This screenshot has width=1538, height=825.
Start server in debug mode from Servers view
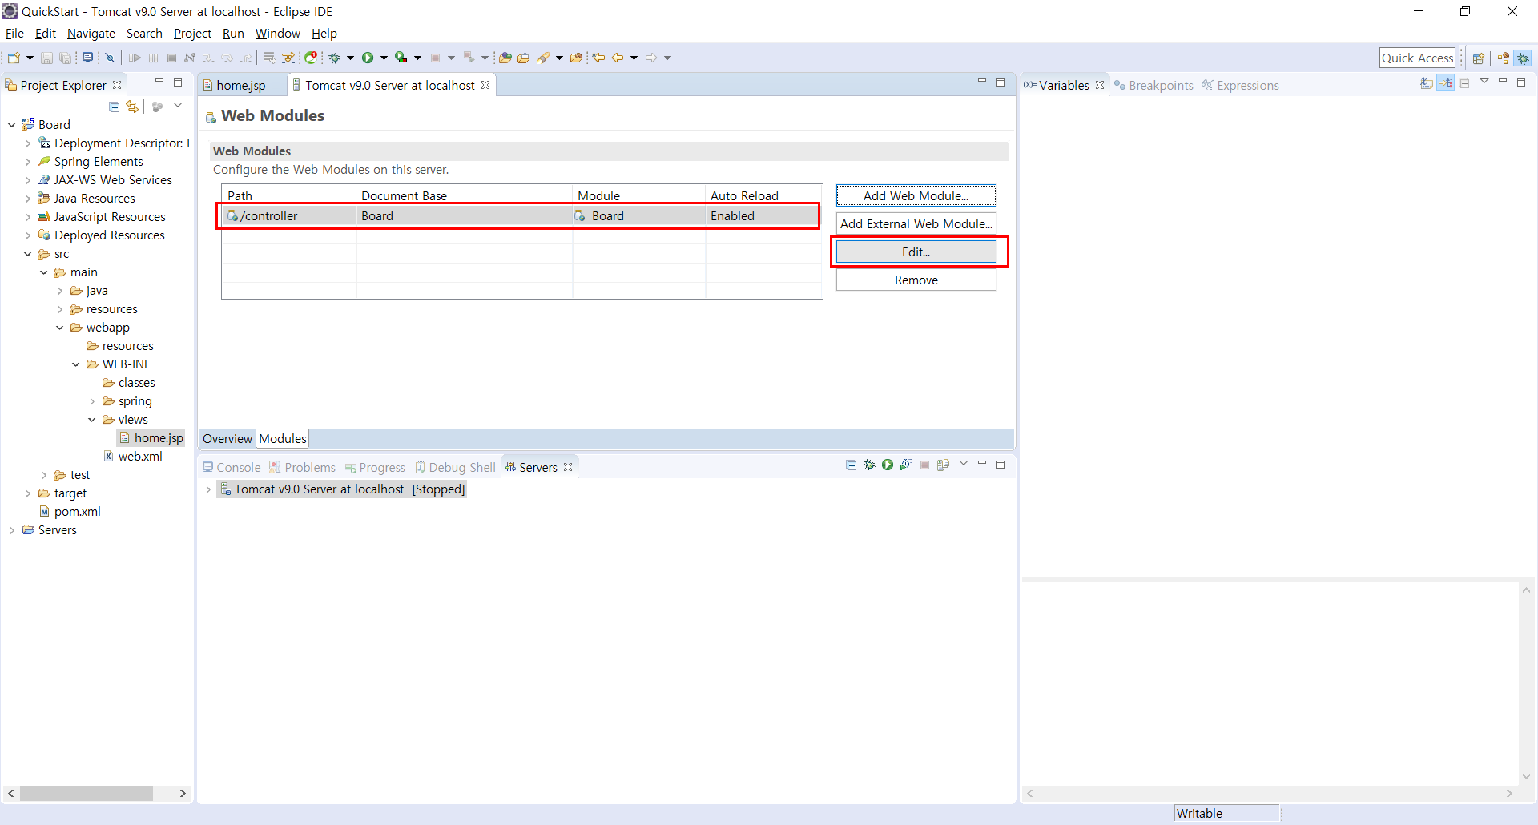click(869, 465)
